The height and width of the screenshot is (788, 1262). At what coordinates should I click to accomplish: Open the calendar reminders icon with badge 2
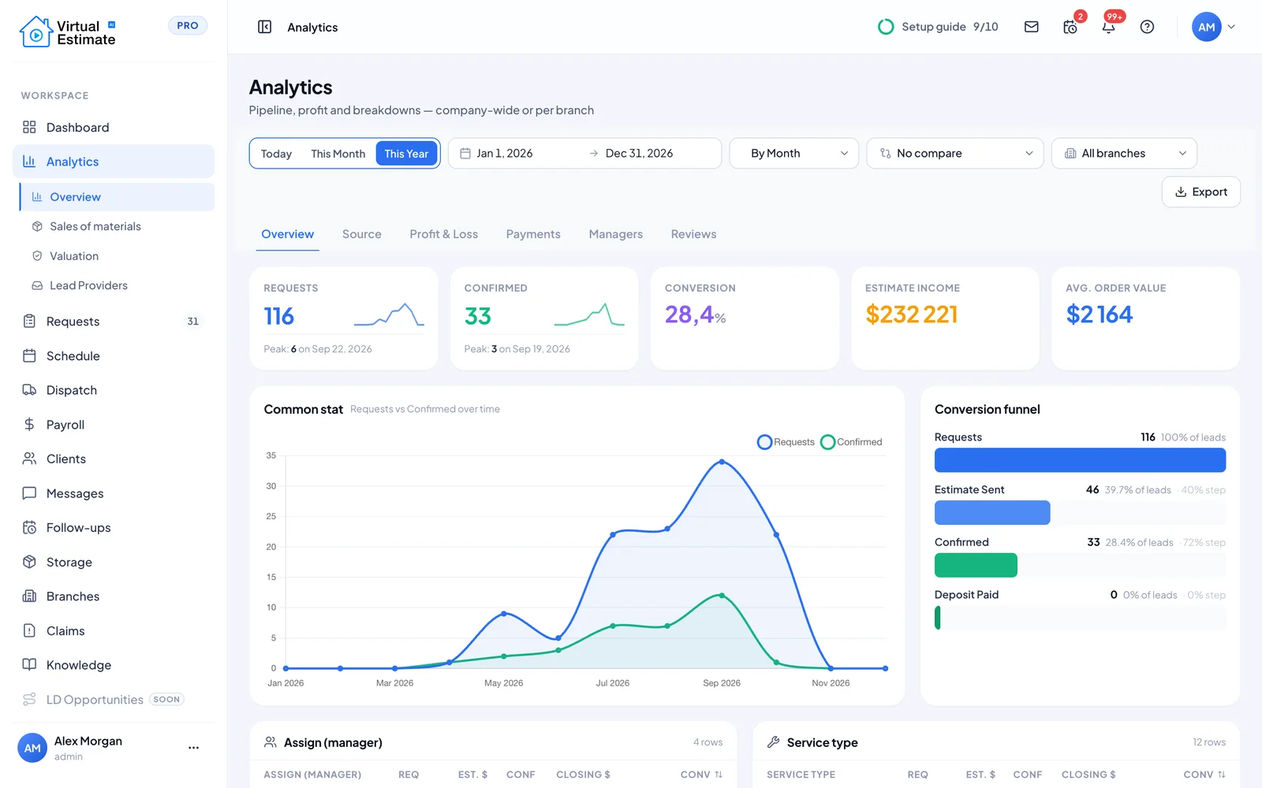pos(1070,27)
